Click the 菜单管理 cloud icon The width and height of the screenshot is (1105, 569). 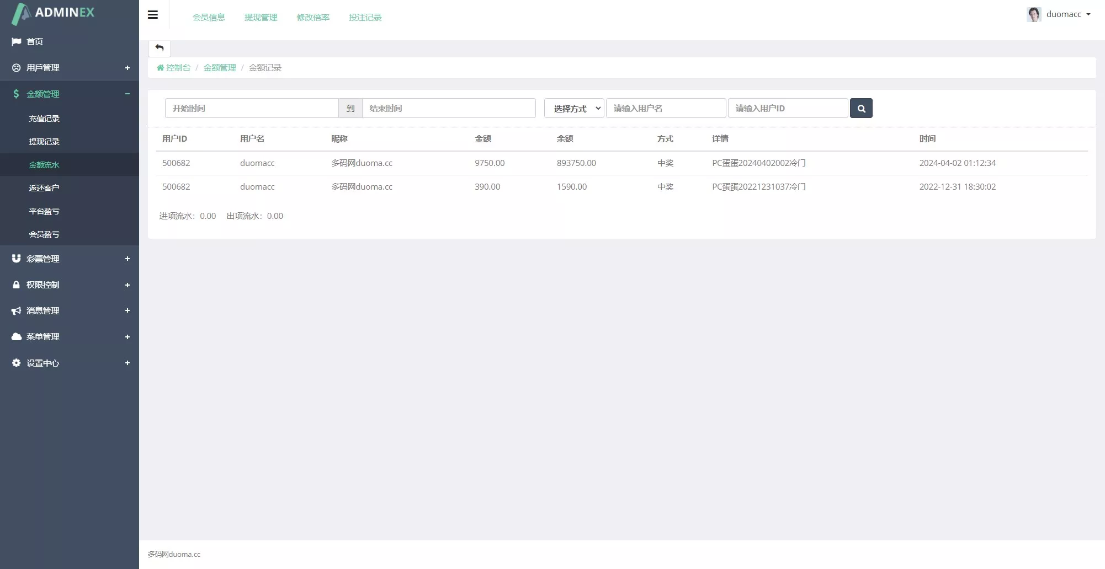(x=15, y=336)
